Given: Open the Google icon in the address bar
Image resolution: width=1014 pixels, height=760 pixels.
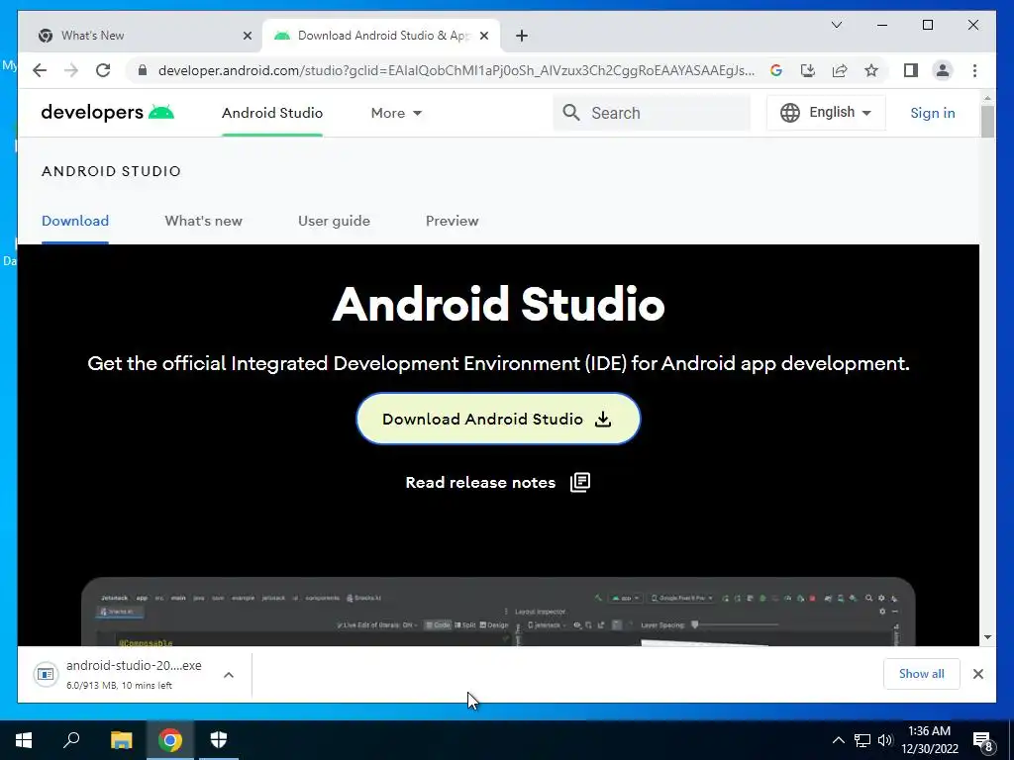Looking at the screenshot, I should (776, 70).
